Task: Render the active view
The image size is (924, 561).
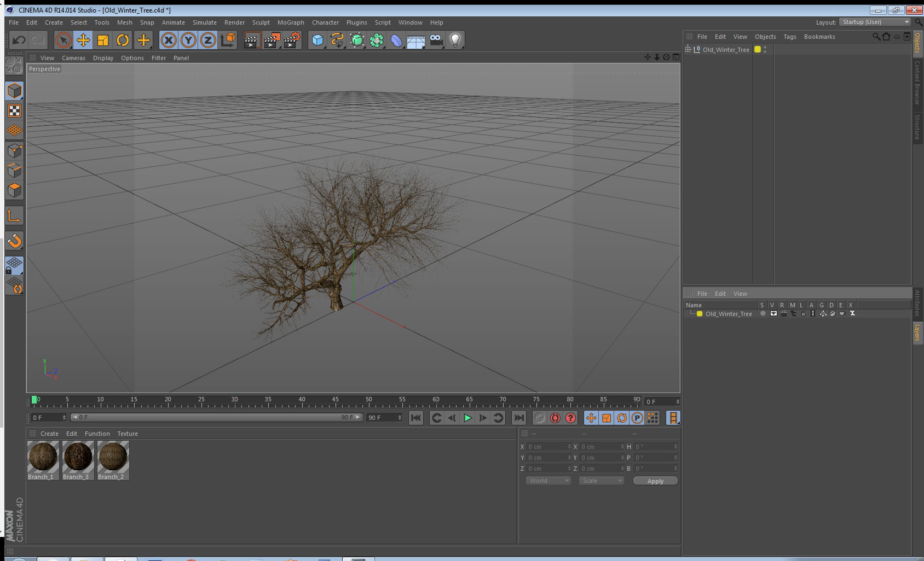Action: pos(252,40)
